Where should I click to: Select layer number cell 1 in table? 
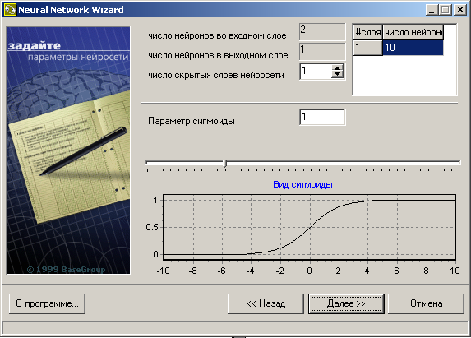pyautogui.click(x=367, y=48)
